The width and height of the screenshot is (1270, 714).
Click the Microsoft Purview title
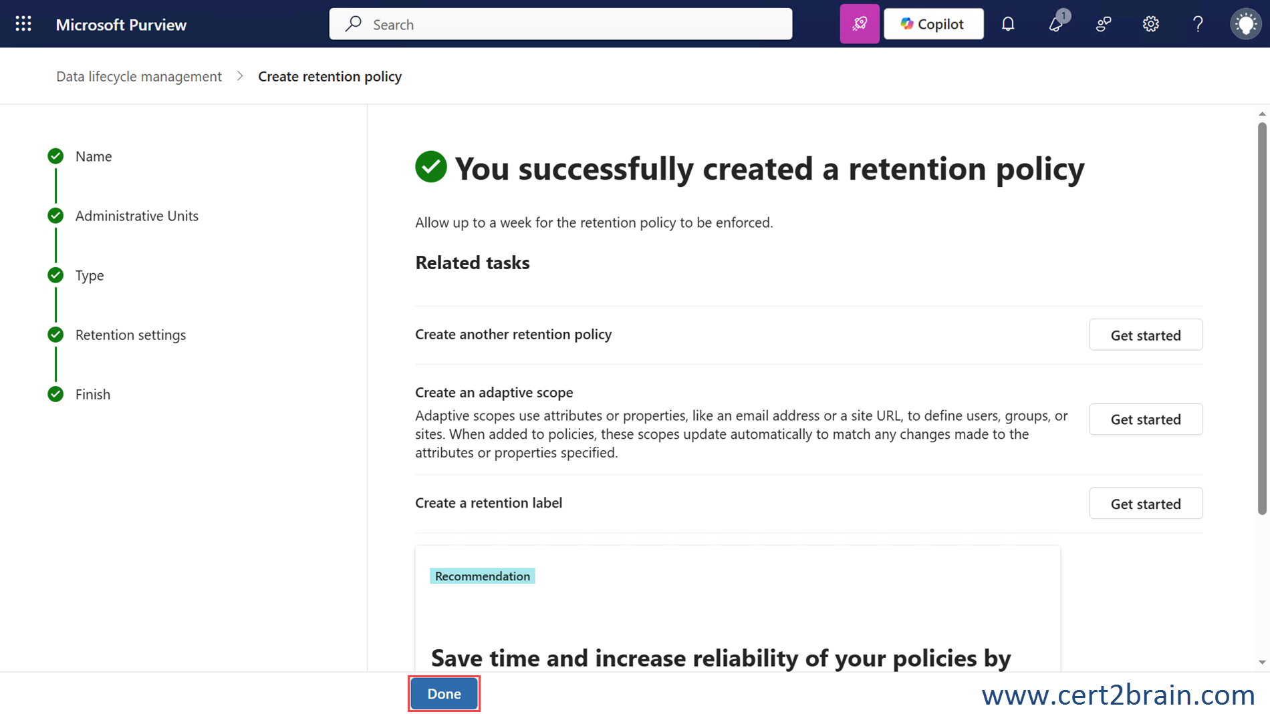click(x=121, y=25)
